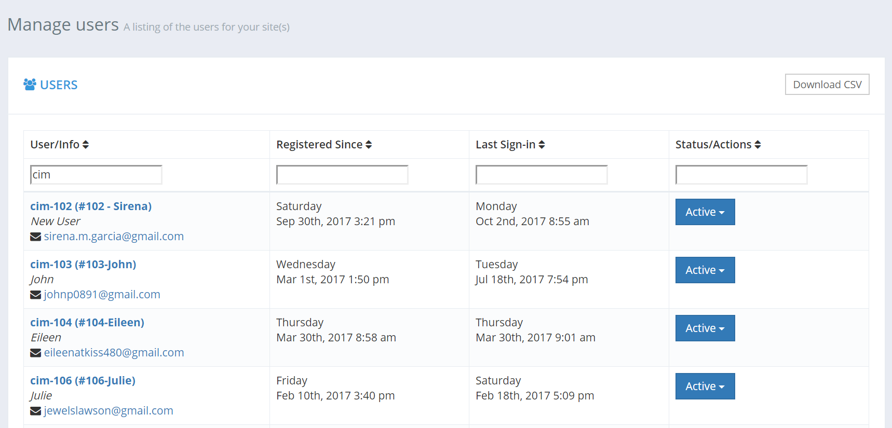This screenshot has width=892, height=428.
Task: Sort by Registered Since using its sort arrows
Action: click(369, 145)
